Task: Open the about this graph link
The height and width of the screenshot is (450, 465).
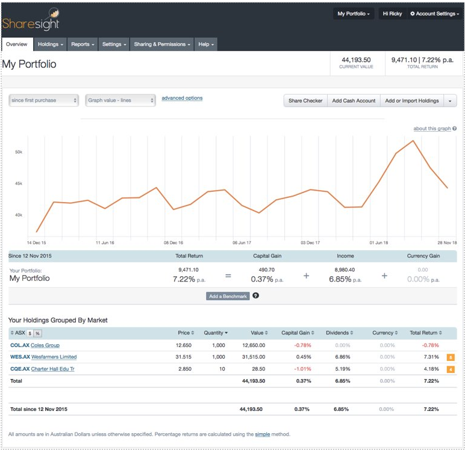Action: click(x=432, y=128)
